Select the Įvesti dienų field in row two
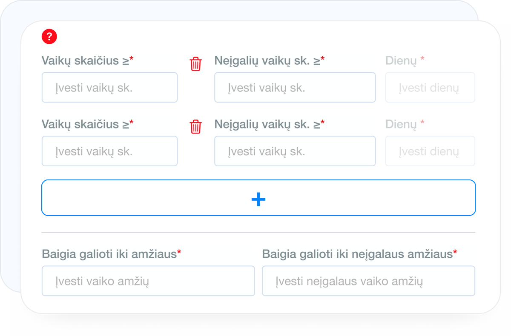The height and width of the screenshot is (336, 511). (430, 151)
